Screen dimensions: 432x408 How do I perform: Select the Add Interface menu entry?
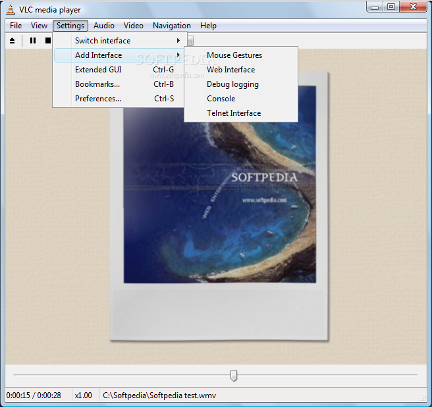(x=119, y=55)
